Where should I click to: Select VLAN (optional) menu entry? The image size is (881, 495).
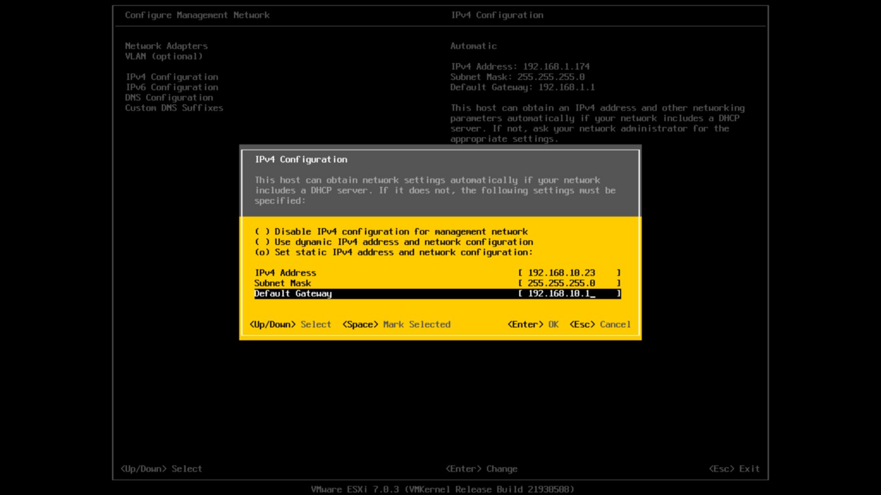point(164,56)
